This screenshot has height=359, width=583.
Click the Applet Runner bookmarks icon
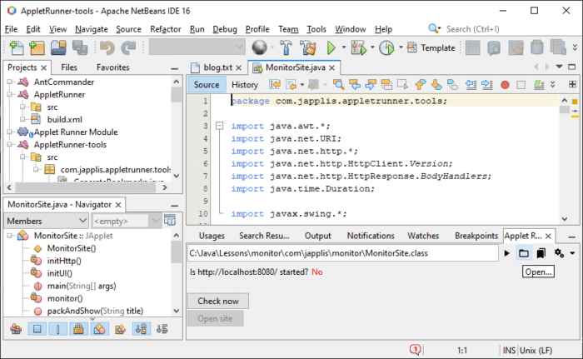coord(541,253)
